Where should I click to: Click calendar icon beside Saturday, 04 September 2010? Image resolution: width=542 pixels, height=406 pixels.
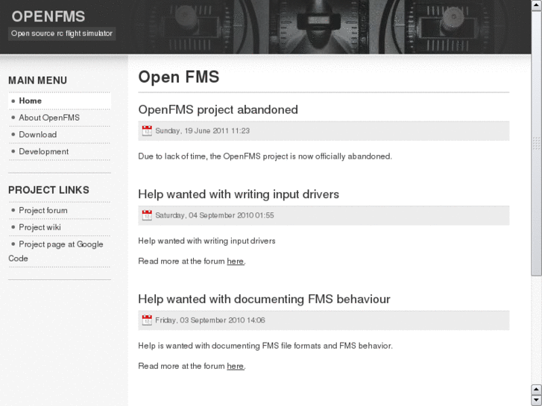click(x=147, y=215)
